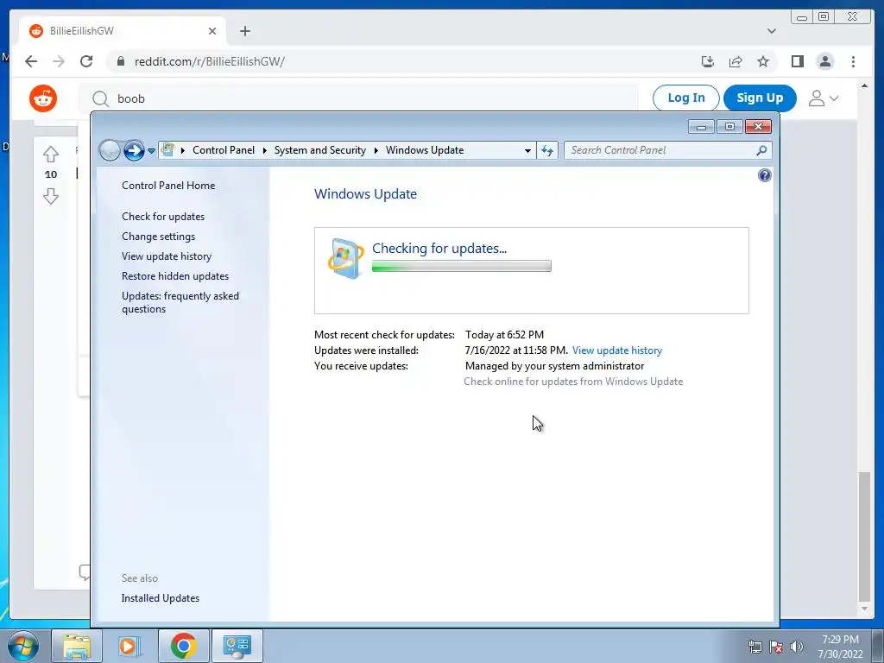Click Check for updates link
This screenshot has width=884, height=663.
[x=163, y=217]
